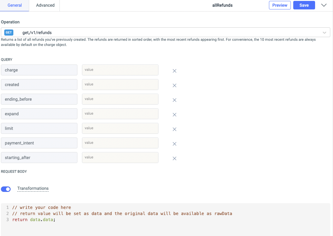Screen dimensions: 333x236
Task: Click the Transformations label
Action: (x=33, y=188)
